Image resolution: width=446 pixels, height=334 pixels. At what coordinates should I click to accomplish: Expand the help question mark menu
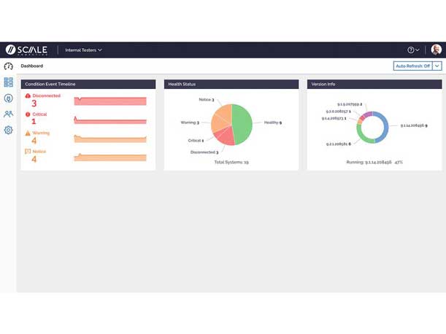click(413, 50)
